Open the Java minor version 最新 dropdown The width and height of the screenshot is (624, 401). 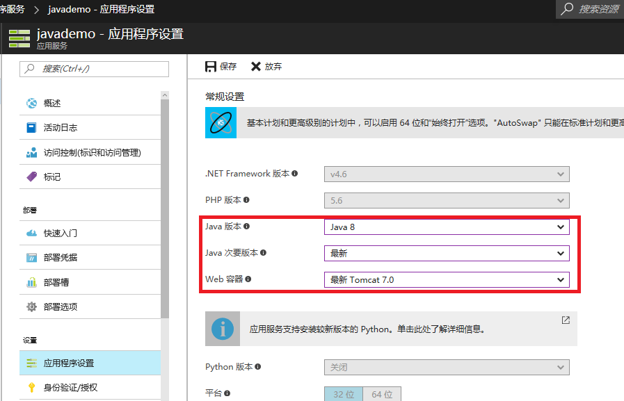pyautogui.click(x=447, y=253)
